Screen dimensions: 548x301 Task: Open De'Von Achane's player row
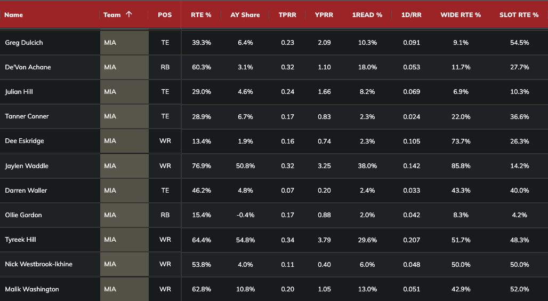coord(28,67)
